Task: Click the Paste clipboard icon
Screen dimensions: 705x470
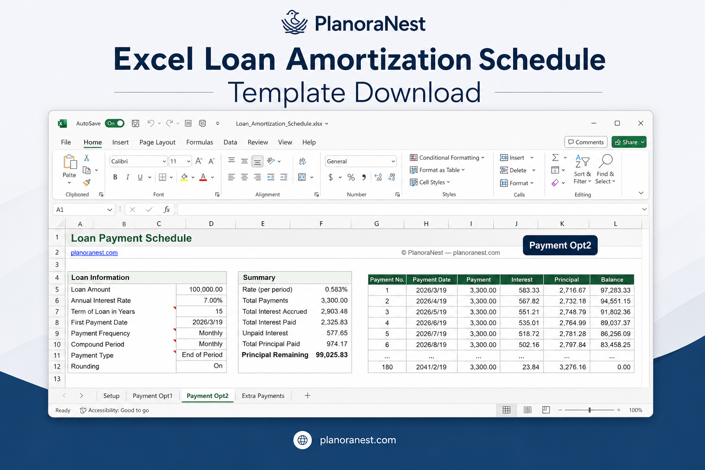Action: (70, 162)
